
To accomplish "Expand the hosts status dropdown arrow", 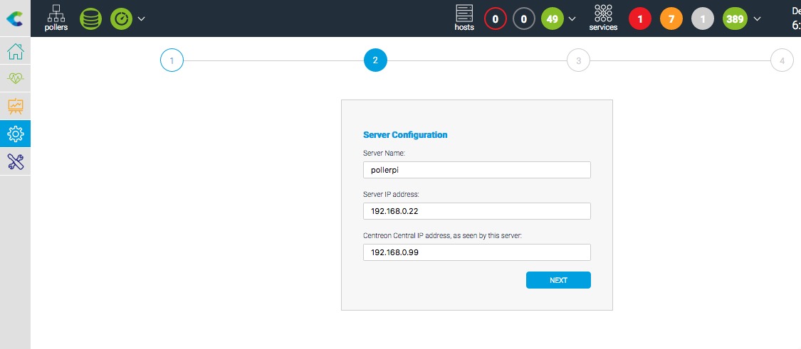I will pyautogui.click(x=572, y=18).
